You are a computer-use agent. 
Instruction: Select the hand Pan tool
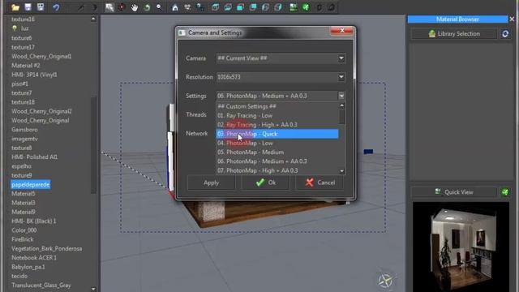coord(134,7)
